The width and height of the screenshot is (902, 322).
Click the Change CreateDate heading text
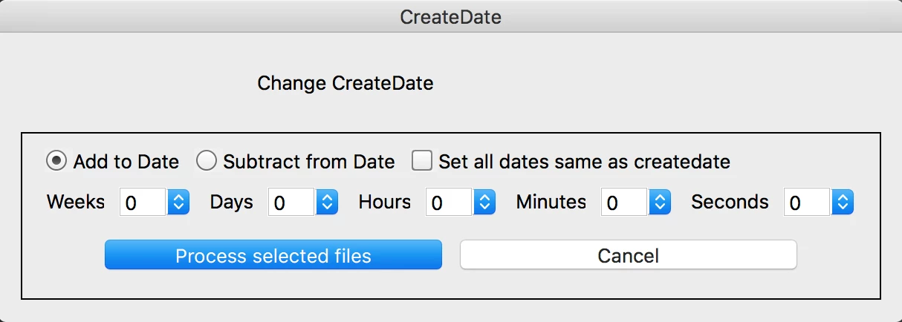[x=345, y=83]
